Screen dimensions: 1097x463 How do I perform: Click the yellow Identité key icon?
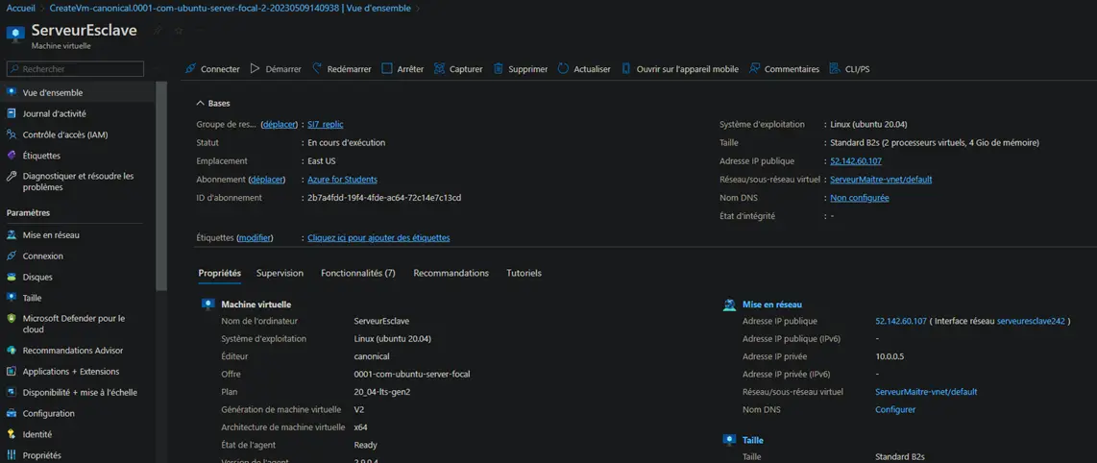[12, 434]
